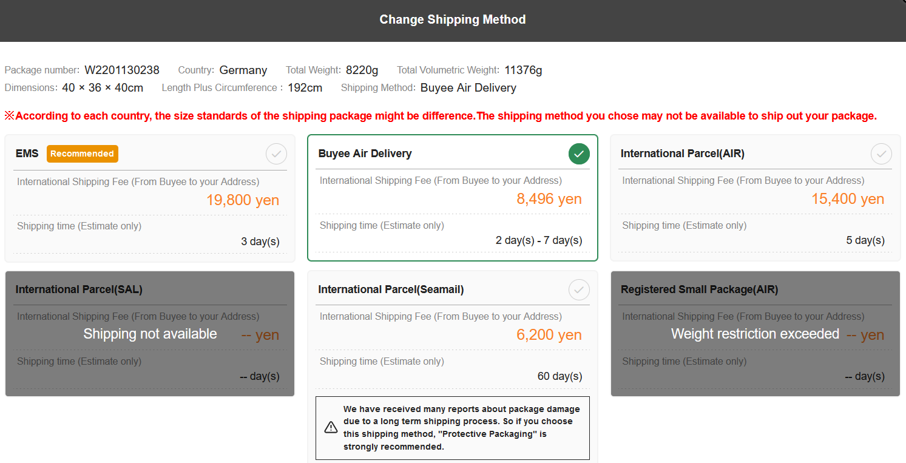This screenshot has width=906, height=463.
Task: Click the 2 day(s) - 7 day(s) estimate
Action: 539,240
